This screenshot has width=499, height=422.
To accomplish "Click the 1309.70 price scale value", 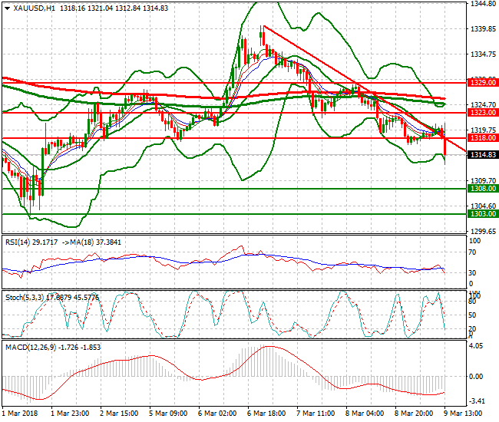I will coord(483,180).
